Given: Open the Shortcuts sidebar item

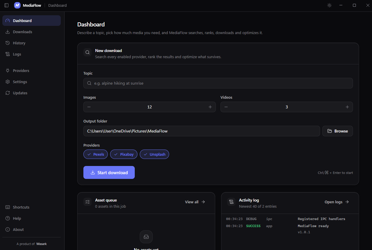Looking at the screenshot, I should tap(31, 207).
